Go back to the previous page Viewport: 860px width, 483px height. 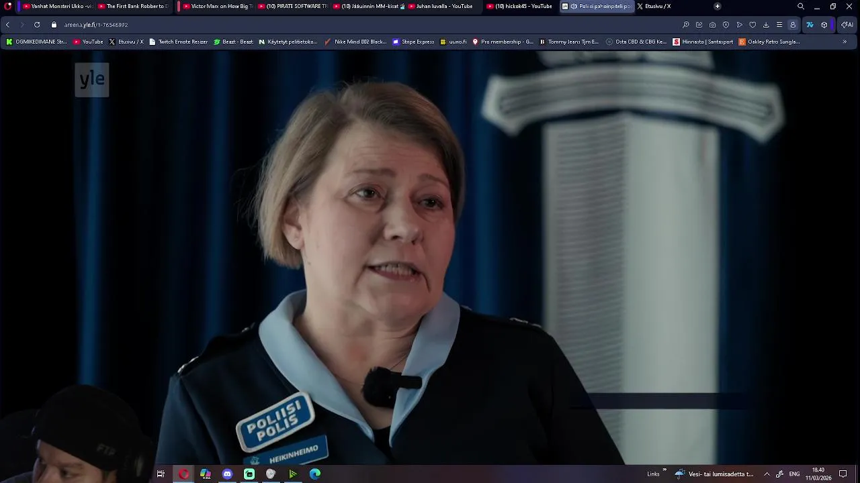[7, 25]
